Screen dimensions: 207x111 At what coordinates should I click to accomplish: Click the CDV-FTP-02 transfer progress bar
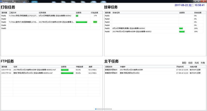click(67, 73)
